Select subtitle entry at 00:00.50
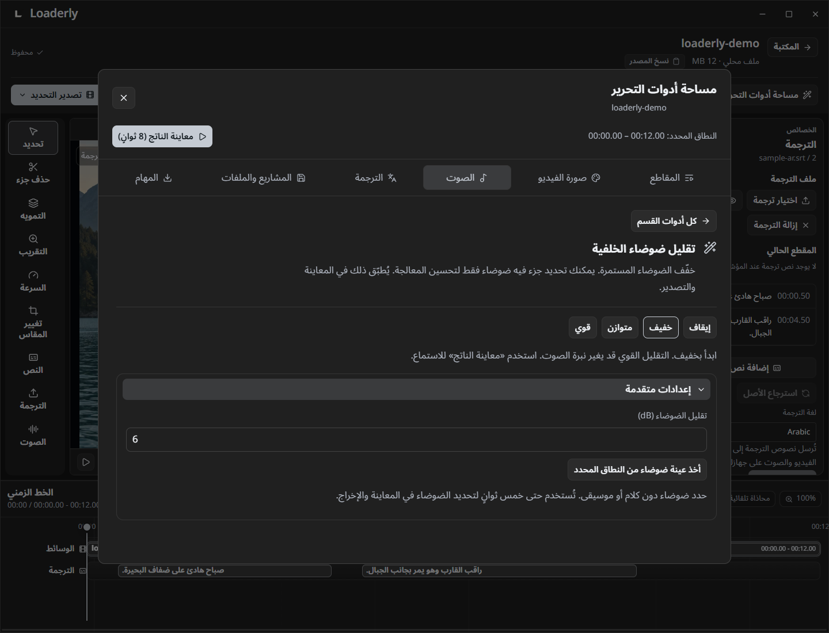 pyautogui.click(x=773, y=296)
